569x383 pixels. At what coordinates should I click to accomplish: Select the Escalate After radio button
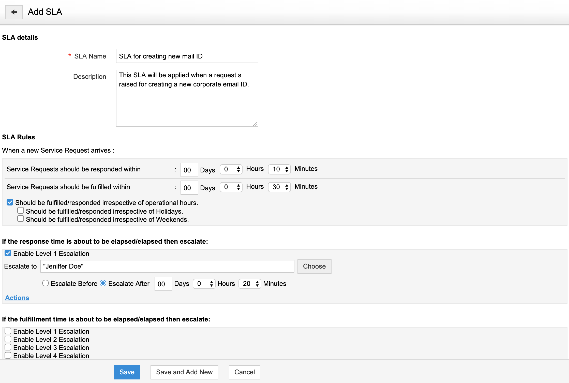(103, 283)
